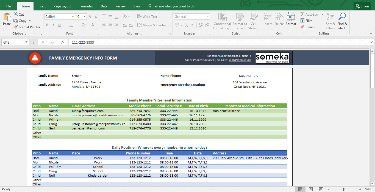Click the Format cells icon

tap(291, 17)
